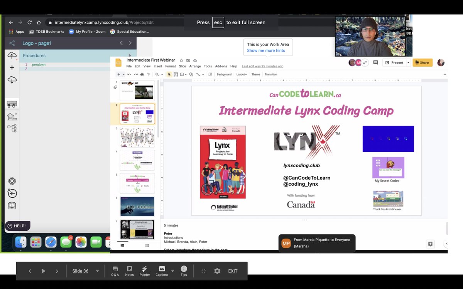Open Lynx clipart panel icon
This screenshot has width=463, height=289.
12,104
